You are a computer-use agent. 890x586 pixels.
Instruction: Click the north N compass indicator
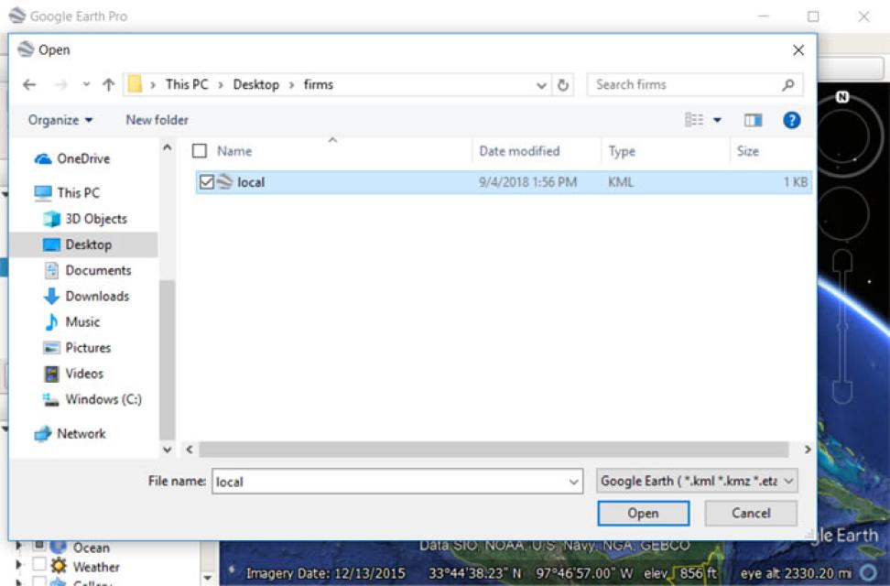point(842,97)
